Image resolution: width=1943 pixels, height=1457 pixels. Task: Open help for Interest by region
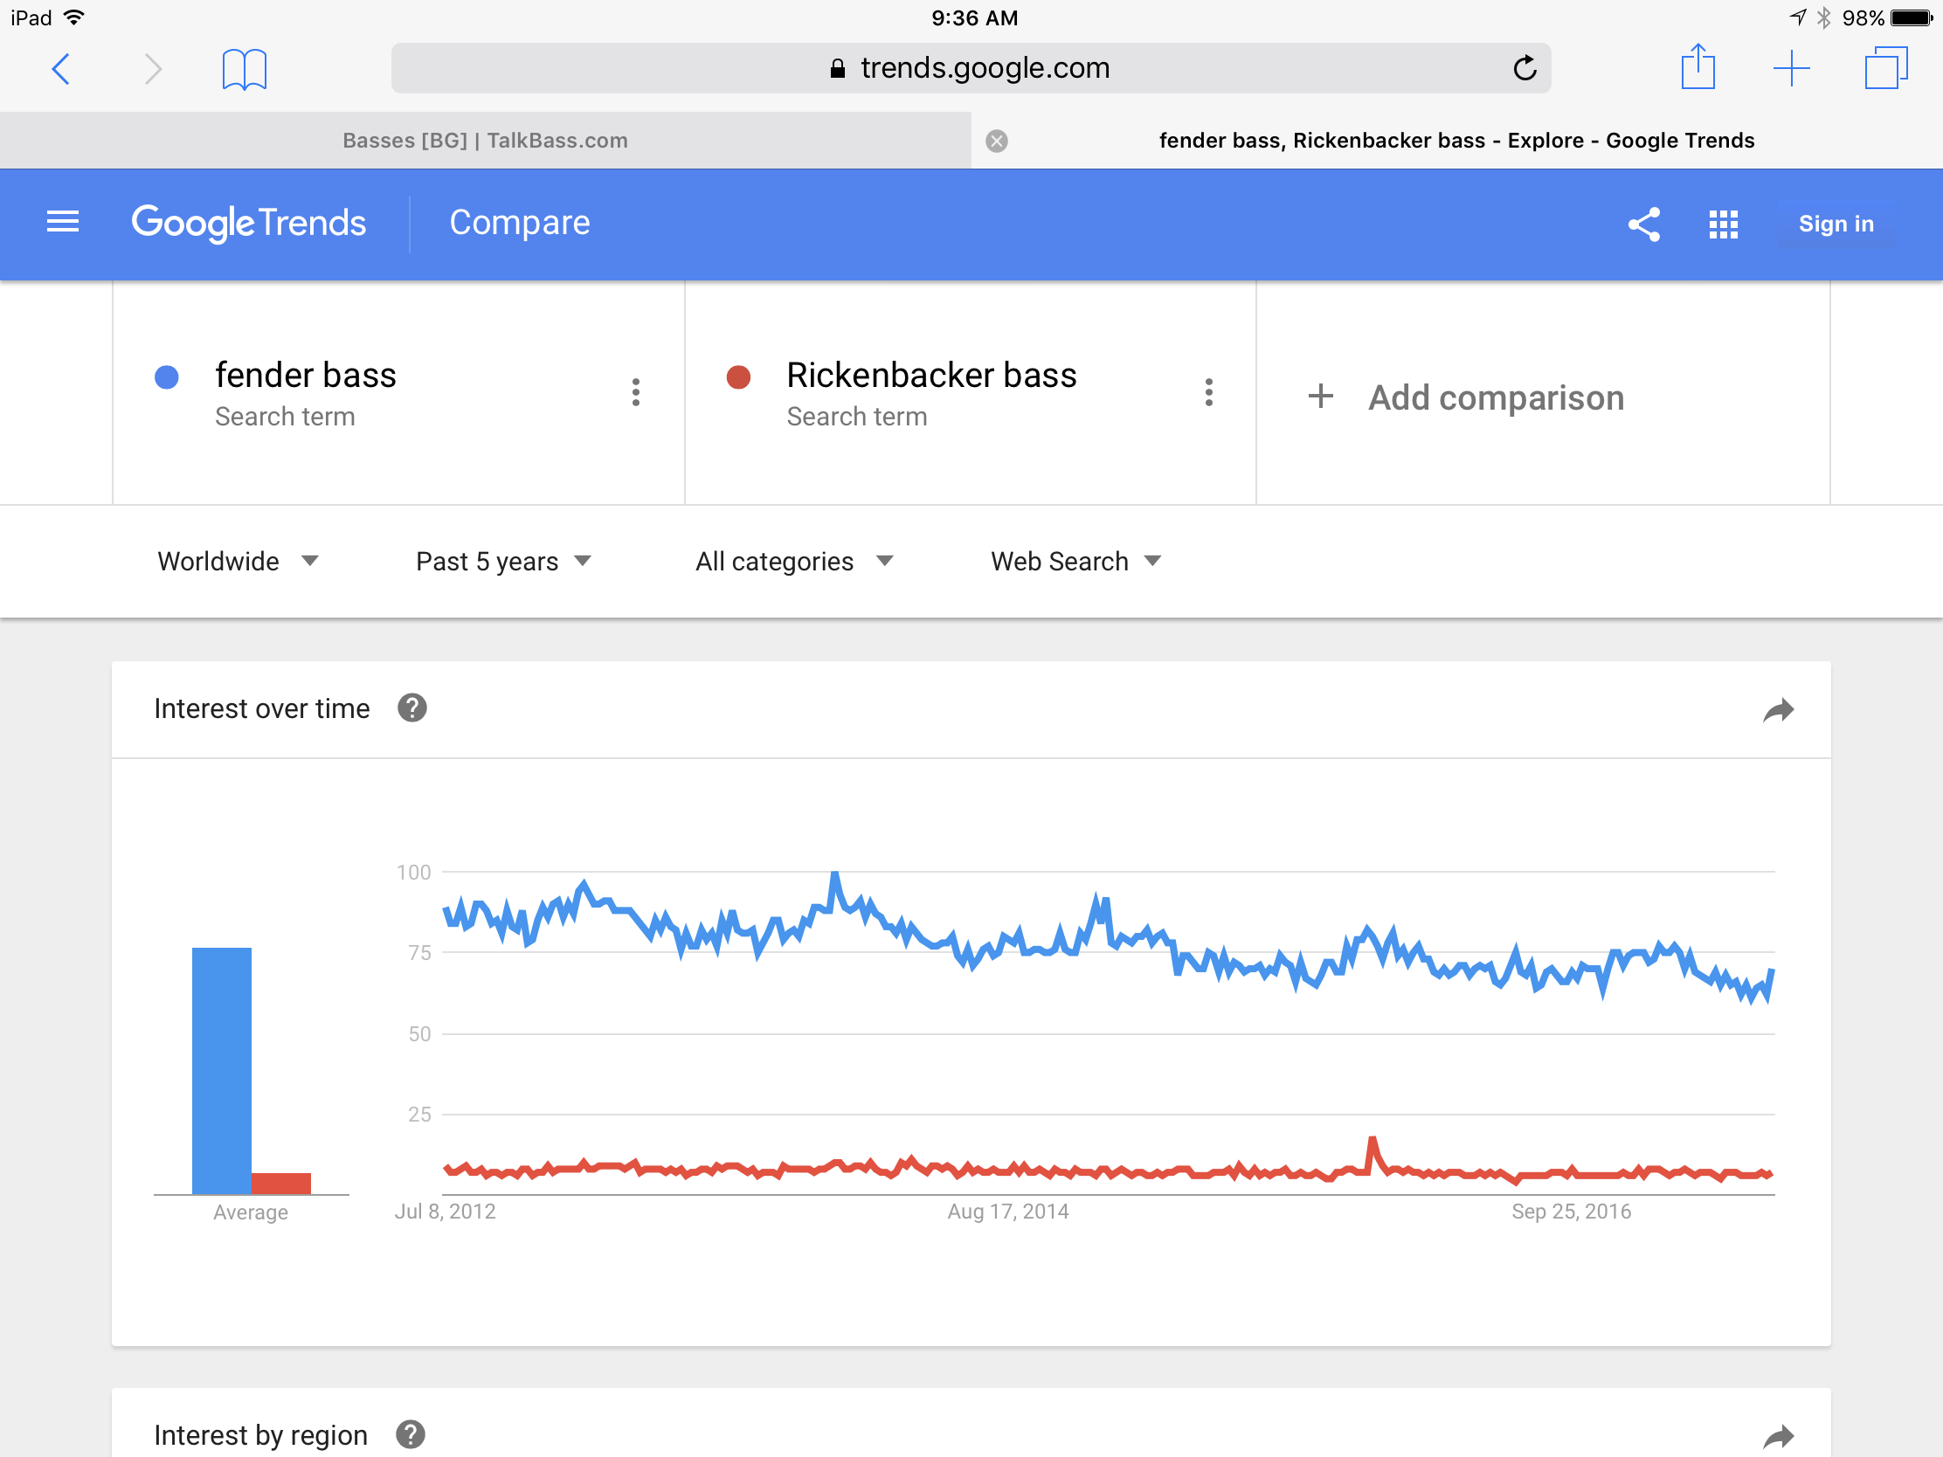coord(411,1434)
